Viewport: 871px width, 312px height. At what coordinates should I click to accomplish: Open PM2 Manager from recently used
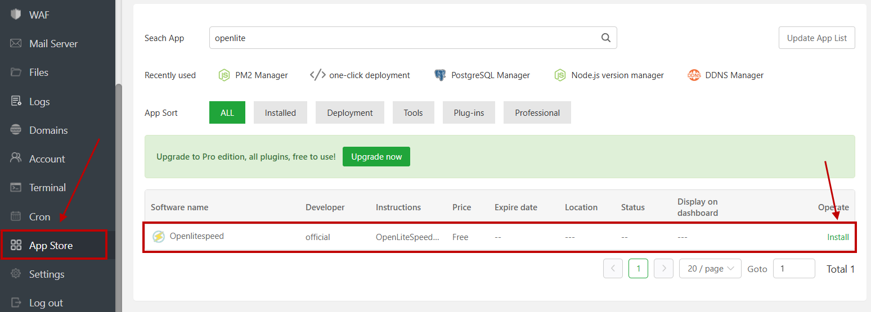(x=253, y=75)
